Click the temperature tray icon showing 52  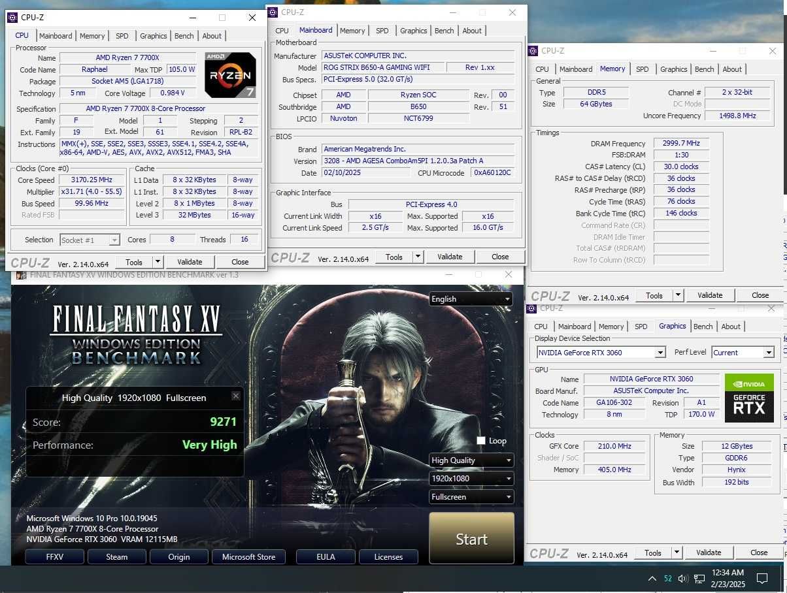tap(668, 579)
